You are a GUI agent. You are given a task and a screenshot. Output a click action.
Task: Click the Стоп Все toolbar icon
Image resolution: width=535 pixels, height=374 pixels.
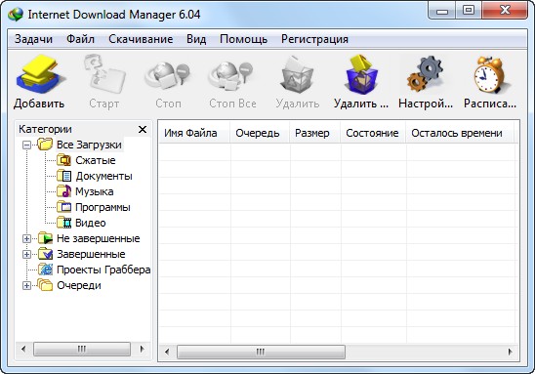(x=231, y=76)
